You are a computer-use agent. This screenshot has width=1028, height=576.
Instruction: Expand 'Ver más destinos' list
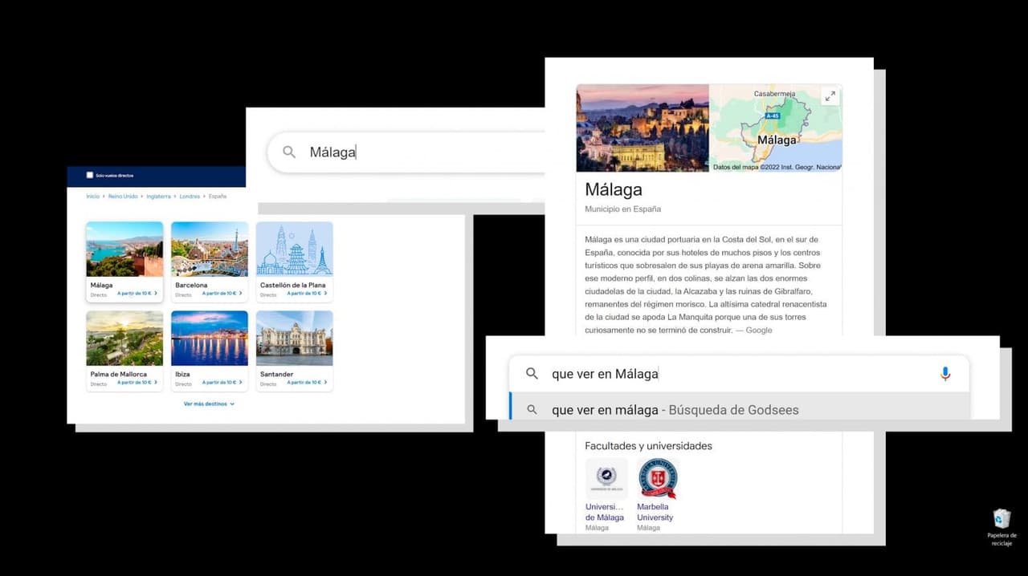[x=209, y=404]
